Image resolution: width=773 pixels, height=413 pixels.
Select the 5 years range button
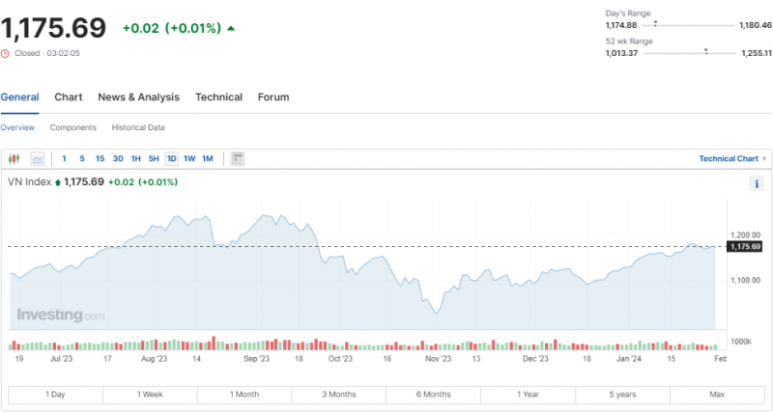623,395
